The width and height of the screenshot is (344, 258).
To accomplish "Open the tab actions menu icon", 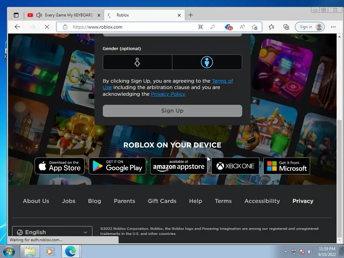I will [16, 15].
